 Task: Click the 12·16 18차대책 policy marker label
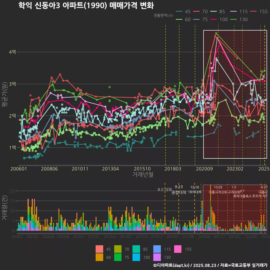195,190
